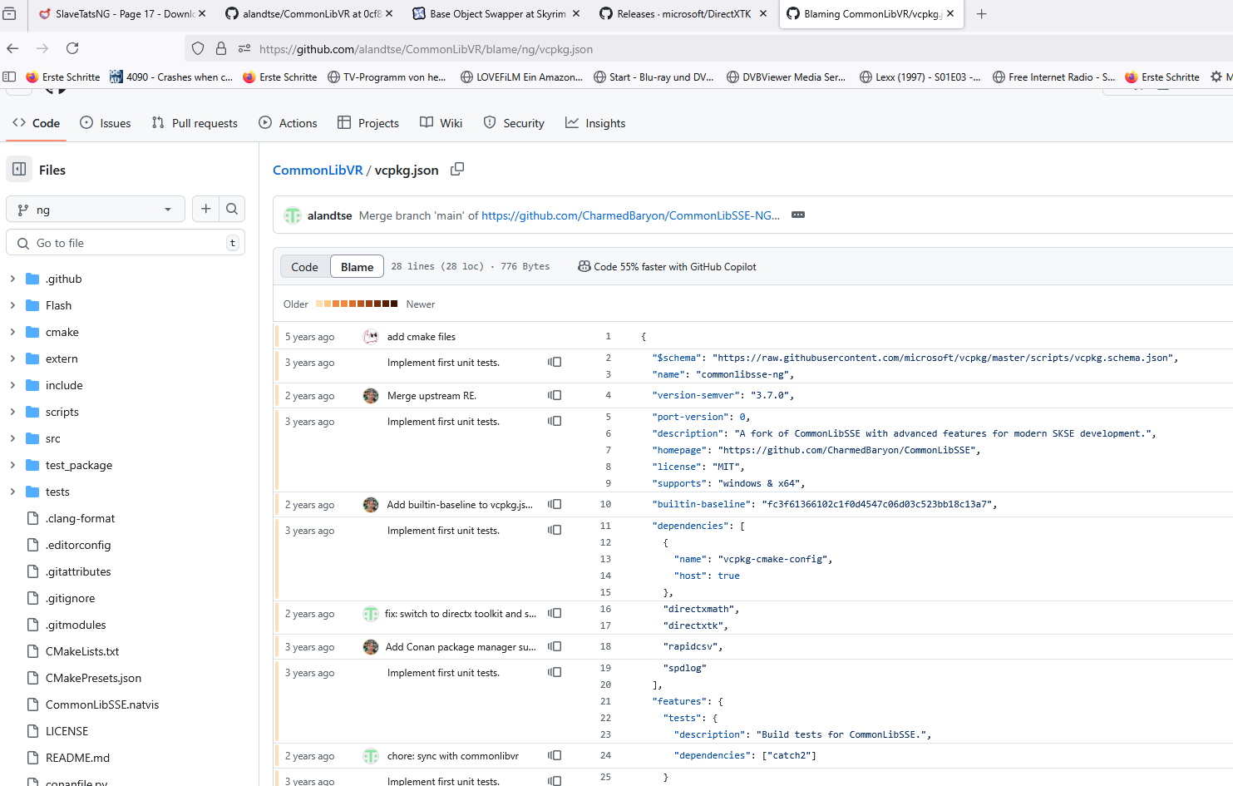Click the add file plus icon
The image size is (1233, 786).
pos(206,210)
